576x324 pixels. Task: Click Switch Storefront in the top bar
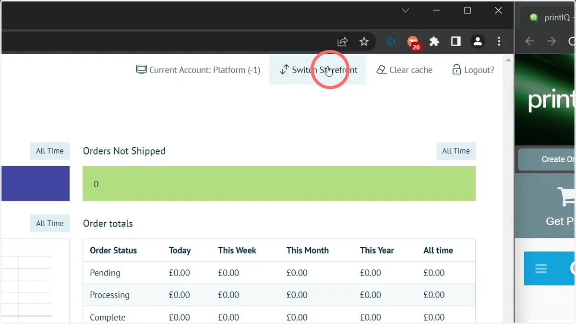pos(318,70)
